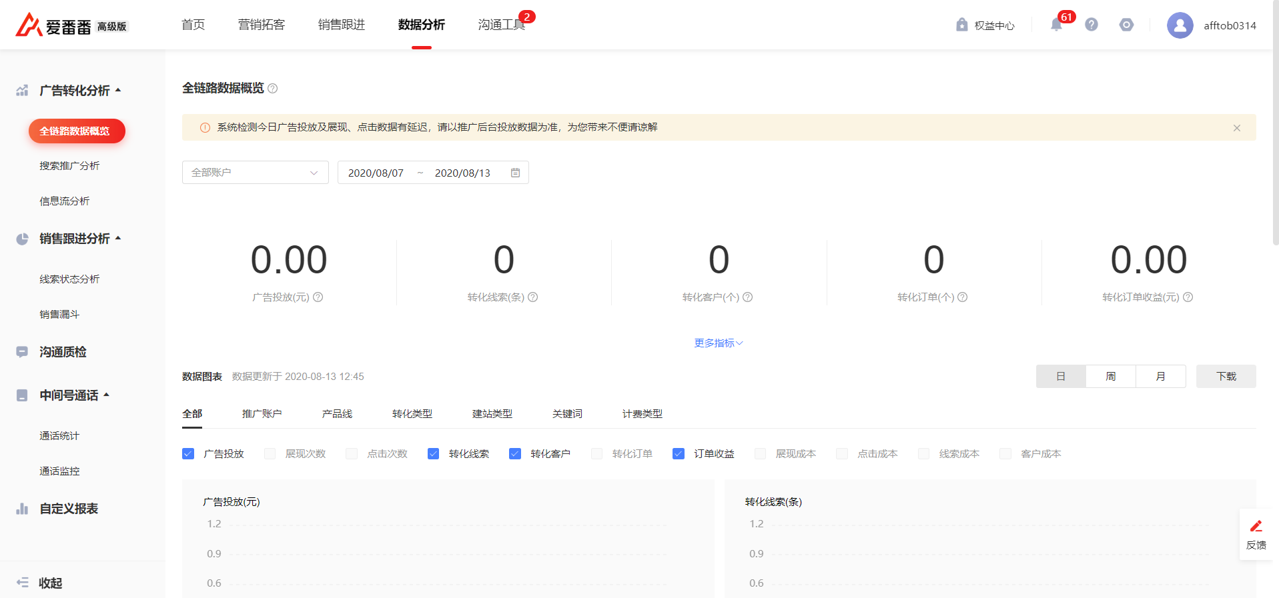Click the help icon beside 转化订单收益(元)
The height and width of the screenshot is (598, 1279).
pyautogui.click(x=1188, y=297)
